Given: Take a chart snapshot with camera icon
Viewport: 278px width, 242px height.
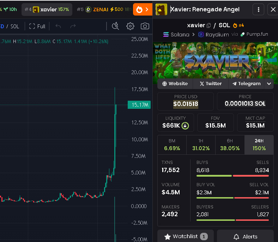Looking at the screenshot, I should tap(145, 26).
